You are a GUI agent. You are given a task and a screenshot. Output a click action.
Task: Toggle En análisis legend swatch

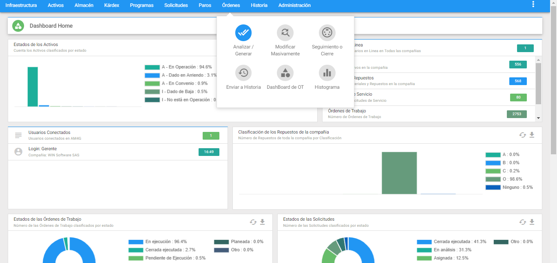coord(424,250)
